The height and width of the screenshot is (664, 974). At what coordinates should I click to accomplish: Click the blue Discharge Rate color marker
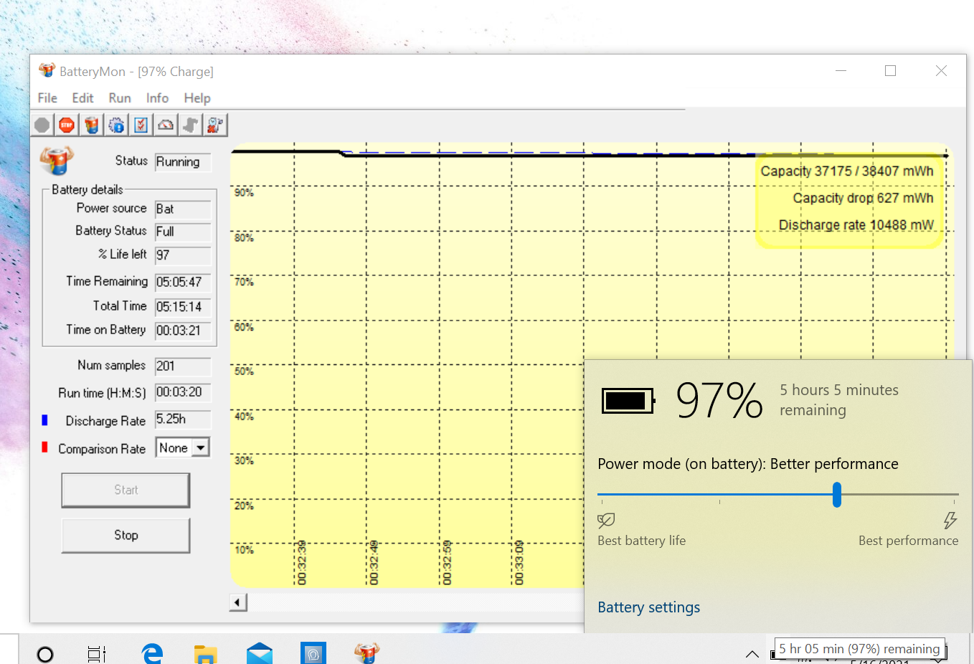pyautogui.click(x=44, y=420)
